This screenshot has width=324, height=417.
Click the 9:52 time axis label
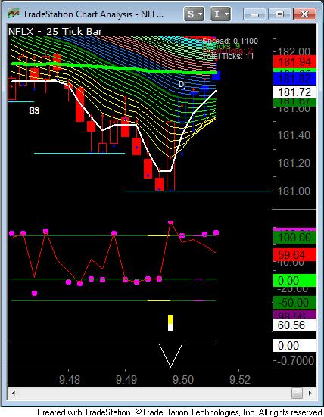(240, 380)
